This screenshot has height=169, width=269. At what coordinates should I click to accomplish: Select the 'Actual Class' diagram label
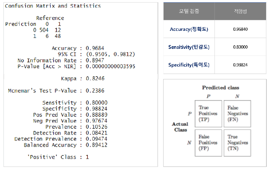(x=180, y=127)
